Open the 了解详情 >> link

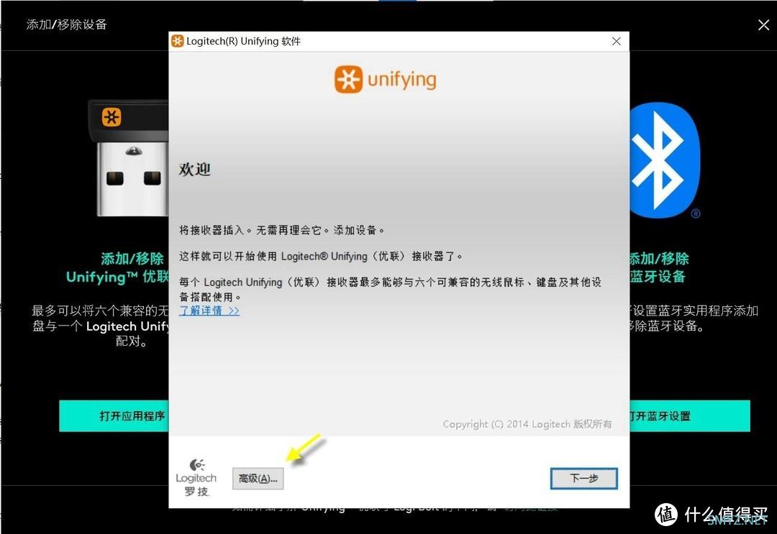[x=209, y=310]
